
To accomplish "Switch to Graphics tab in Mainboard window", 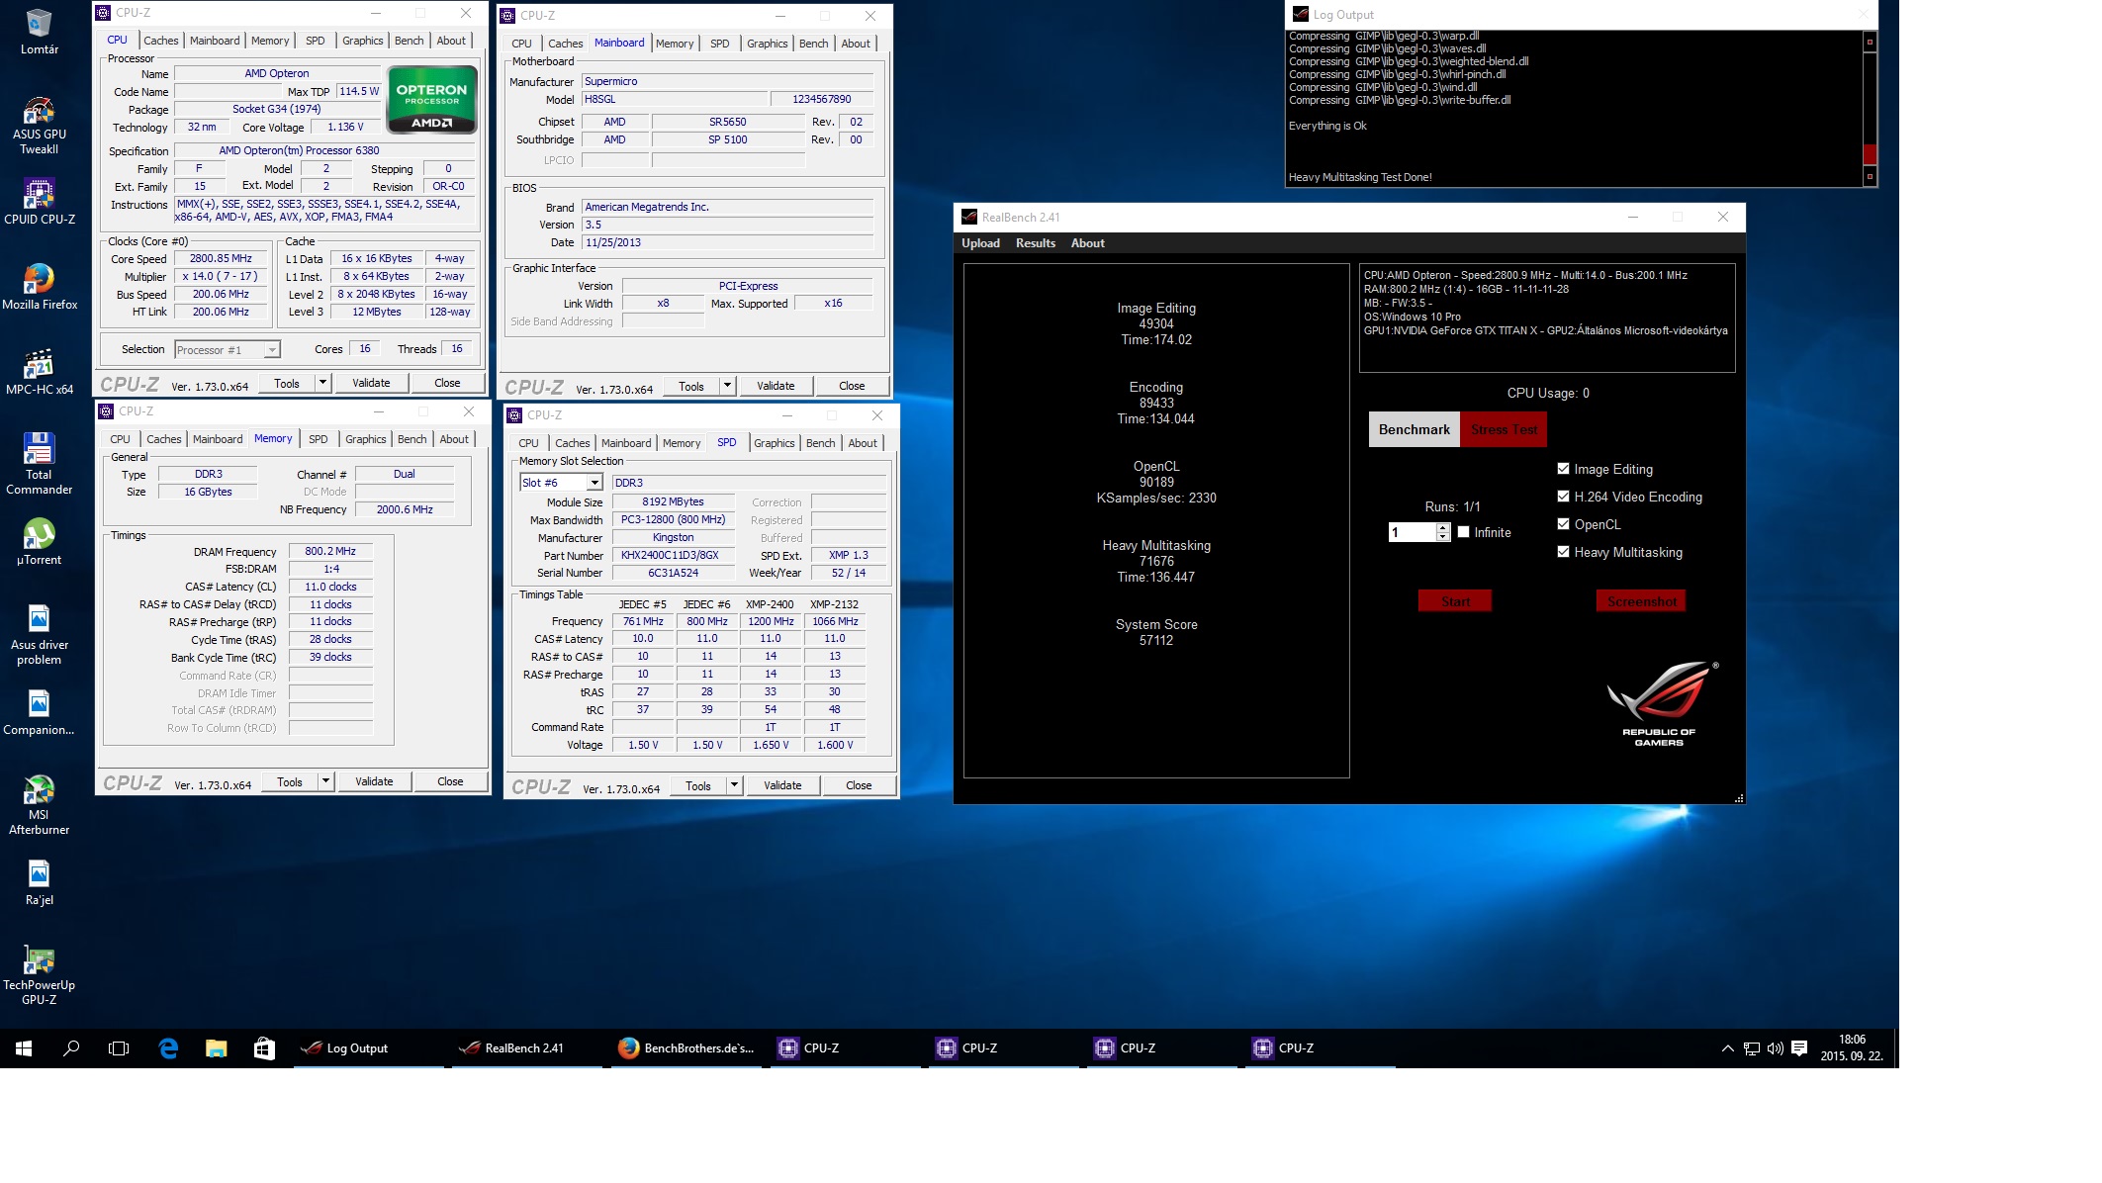I will tap(767, 44).
